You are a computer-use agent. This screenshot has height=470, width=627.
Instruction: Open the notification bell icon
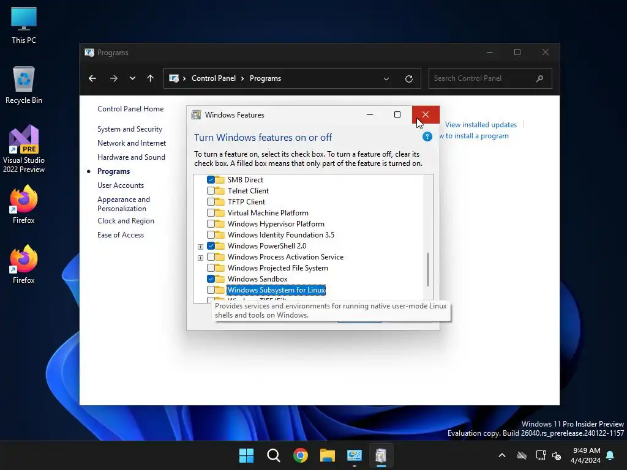[x=610, y=455]
